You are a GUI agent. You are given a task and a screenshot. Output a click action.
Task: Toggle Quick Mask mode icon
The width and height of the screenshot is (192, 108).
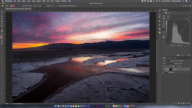2,41
